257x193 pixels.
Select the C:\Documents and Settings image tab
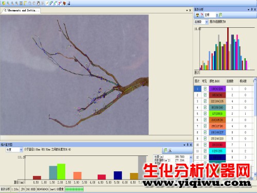coord(21,10)
